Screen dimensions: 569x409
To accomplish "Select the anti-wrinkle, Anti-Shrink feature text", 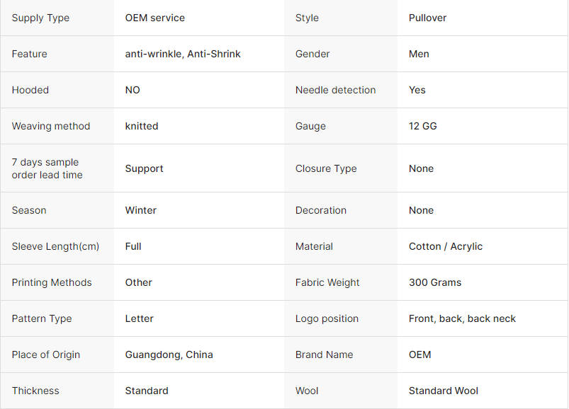I will [183, 54].
